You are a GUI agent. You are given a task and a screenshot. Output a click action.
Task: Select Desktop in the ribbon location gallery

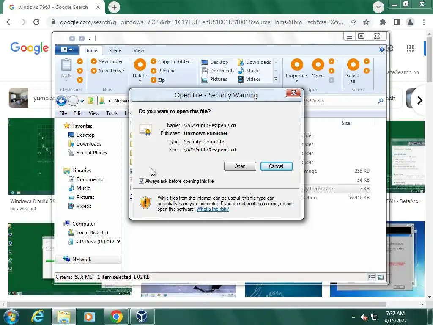click(x=215, y=63)
